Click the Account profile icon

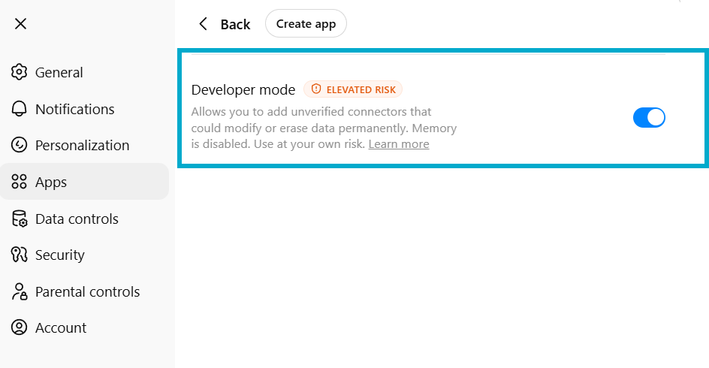pos(20,327)
